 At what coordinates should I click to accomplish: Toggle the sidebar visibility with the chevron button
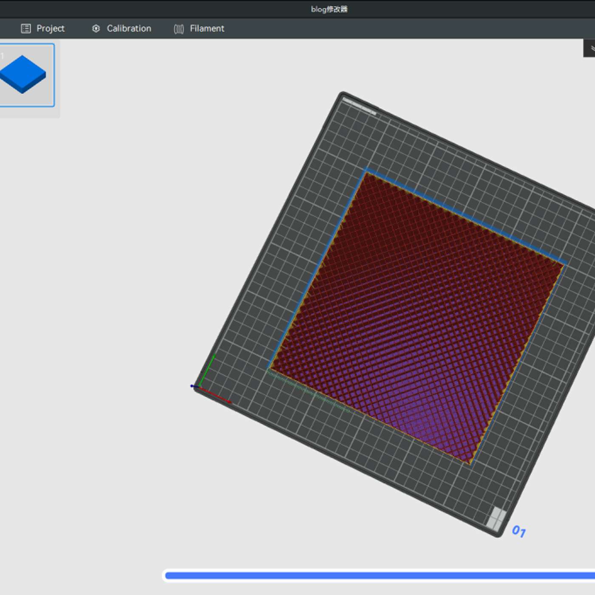pyautogui.click(x=591, y=48)
